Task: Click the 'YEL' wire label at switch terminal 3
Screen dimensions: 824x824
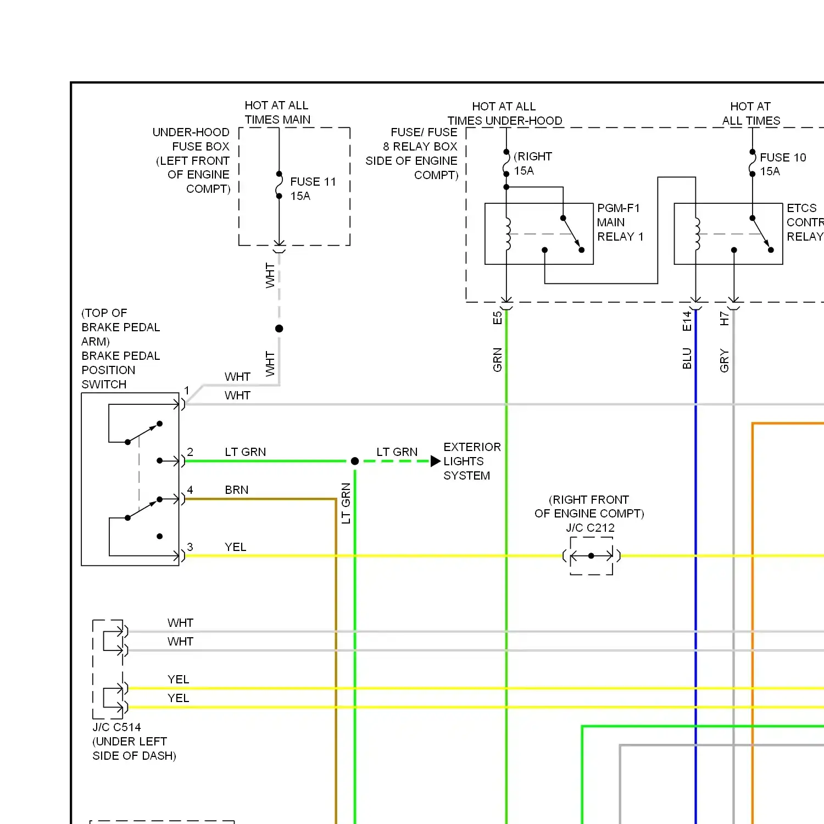Action: [236, 547]
